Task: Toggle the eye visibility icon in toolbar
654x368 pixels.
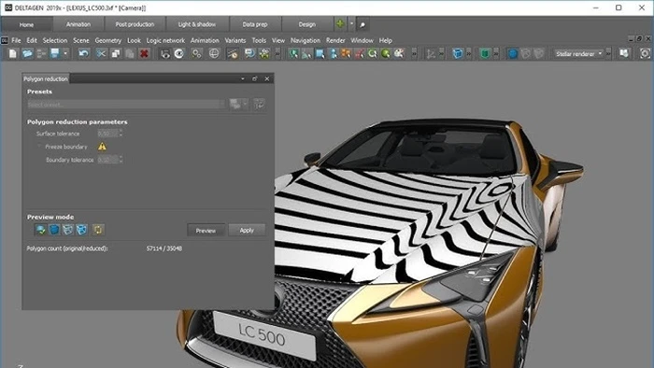Action: tap(179, 53)
